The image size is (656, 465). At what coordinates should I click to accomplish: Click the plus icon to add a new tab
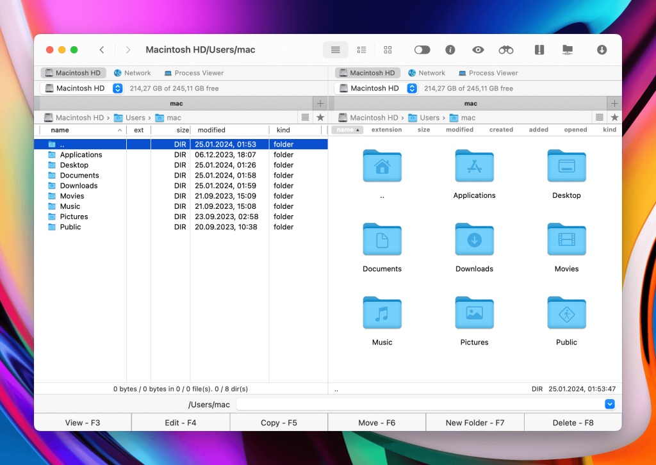pos(320,103)
